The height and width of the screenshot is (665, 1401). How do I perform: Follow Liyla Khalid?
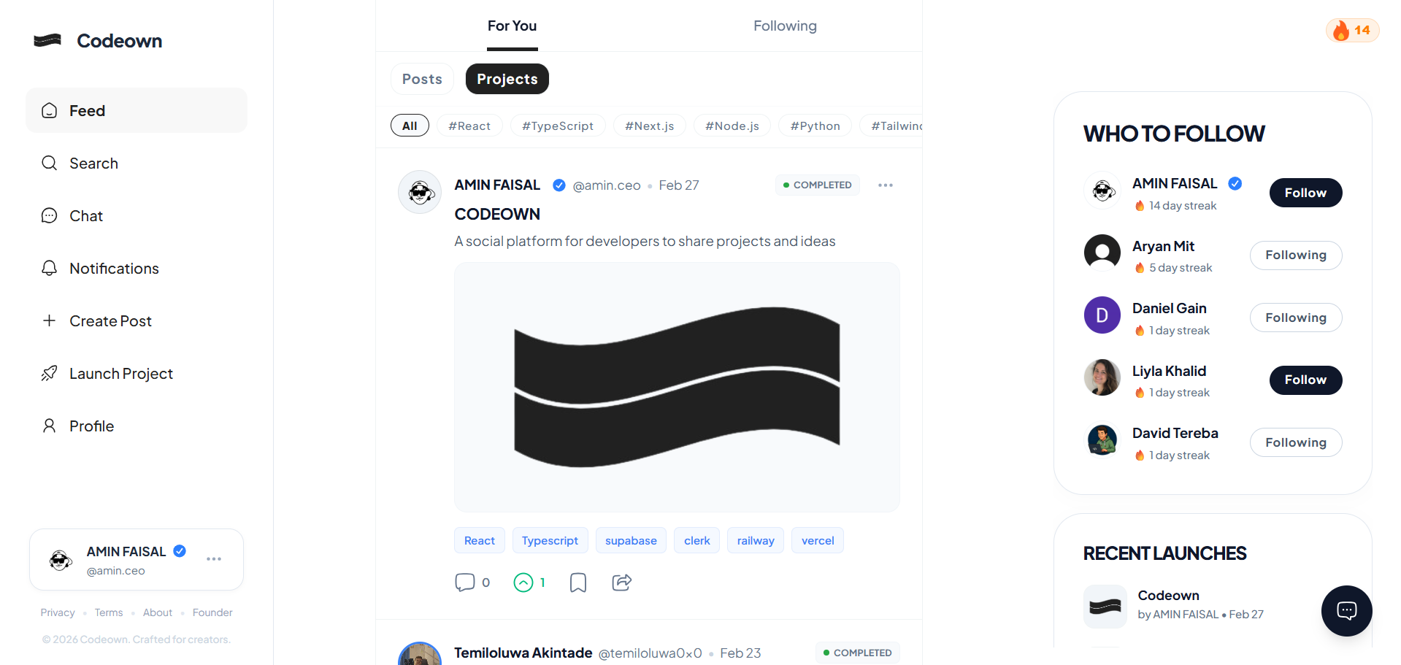tap(1305, 380)
